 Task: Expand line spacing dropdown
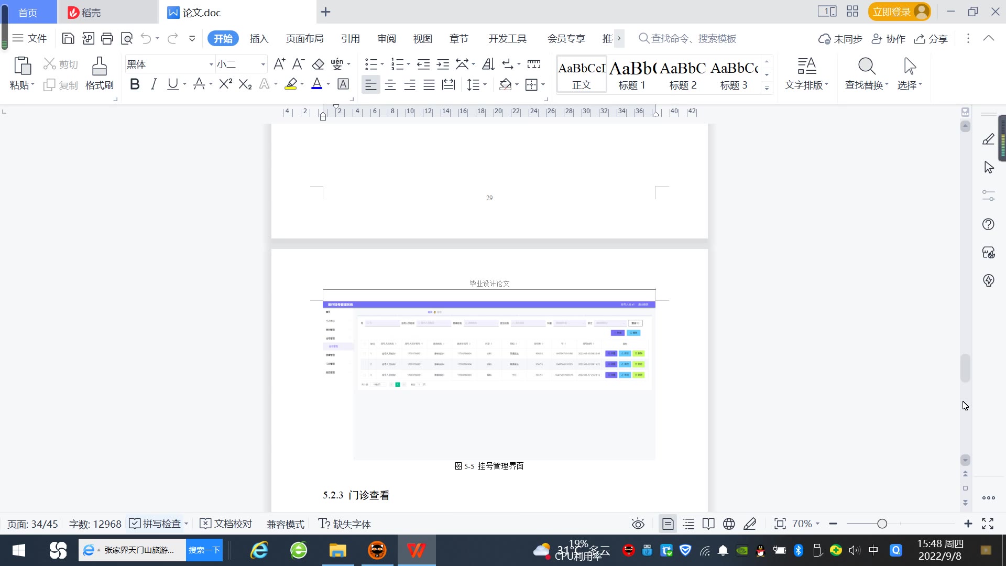[485, 84]
